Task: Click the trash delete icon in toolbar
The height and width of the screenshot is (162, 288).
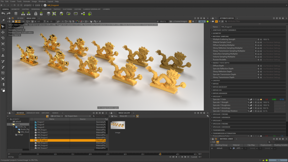Action: point(16,13)
